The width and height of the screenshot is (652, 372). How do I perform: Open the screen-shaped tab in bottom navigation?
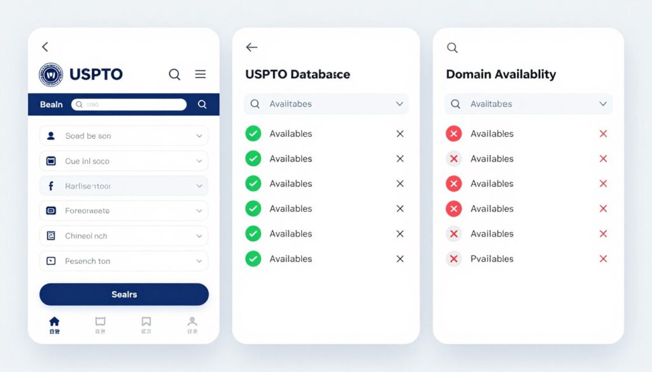100,325
